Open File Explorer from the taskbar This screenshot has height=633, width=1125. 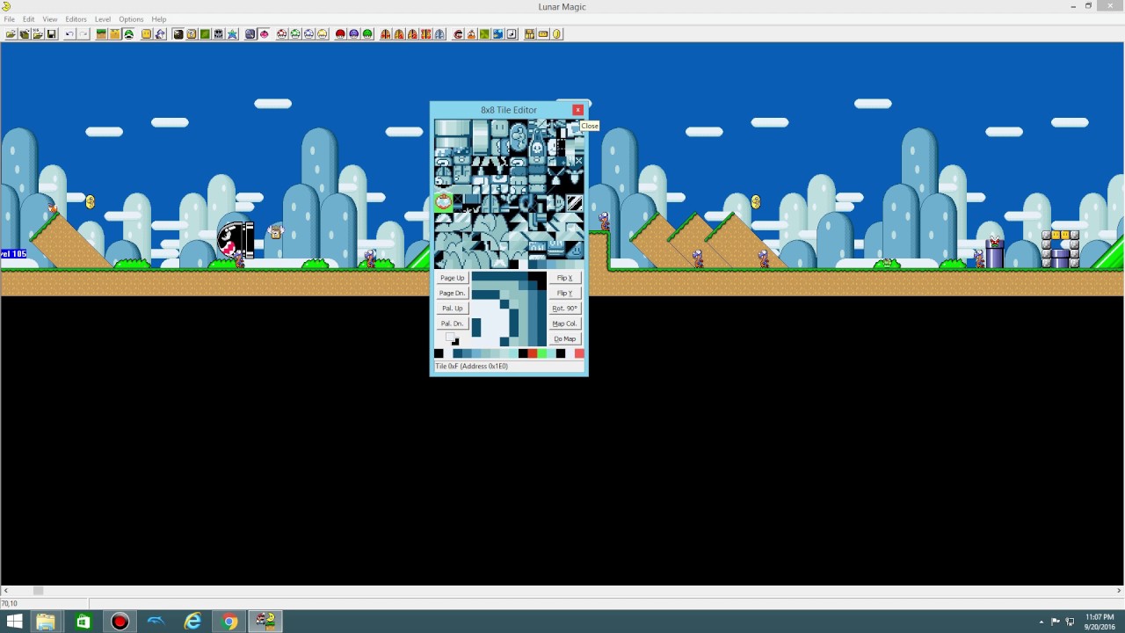45,622
